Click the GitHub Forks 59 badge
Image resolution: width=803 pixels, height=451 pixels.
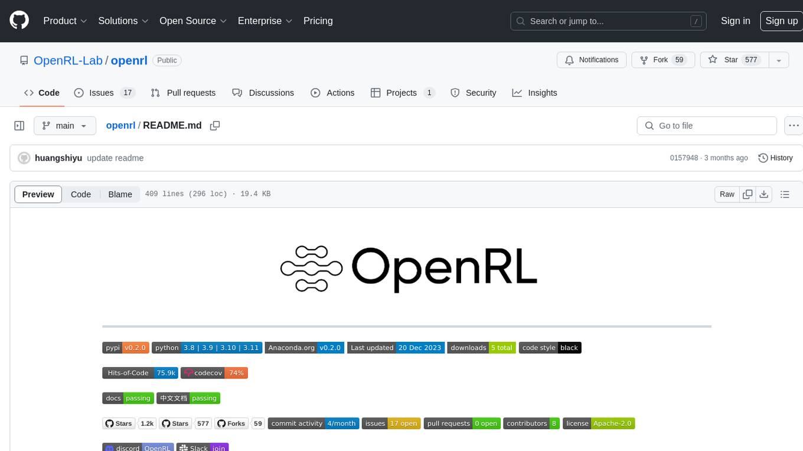240,423
